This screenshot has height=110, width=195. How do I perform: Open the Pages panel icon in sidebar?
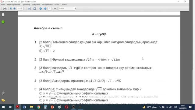(3, 15)
